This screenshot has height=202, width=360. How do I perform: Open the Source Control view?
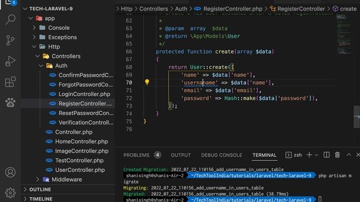coord(10,40)
